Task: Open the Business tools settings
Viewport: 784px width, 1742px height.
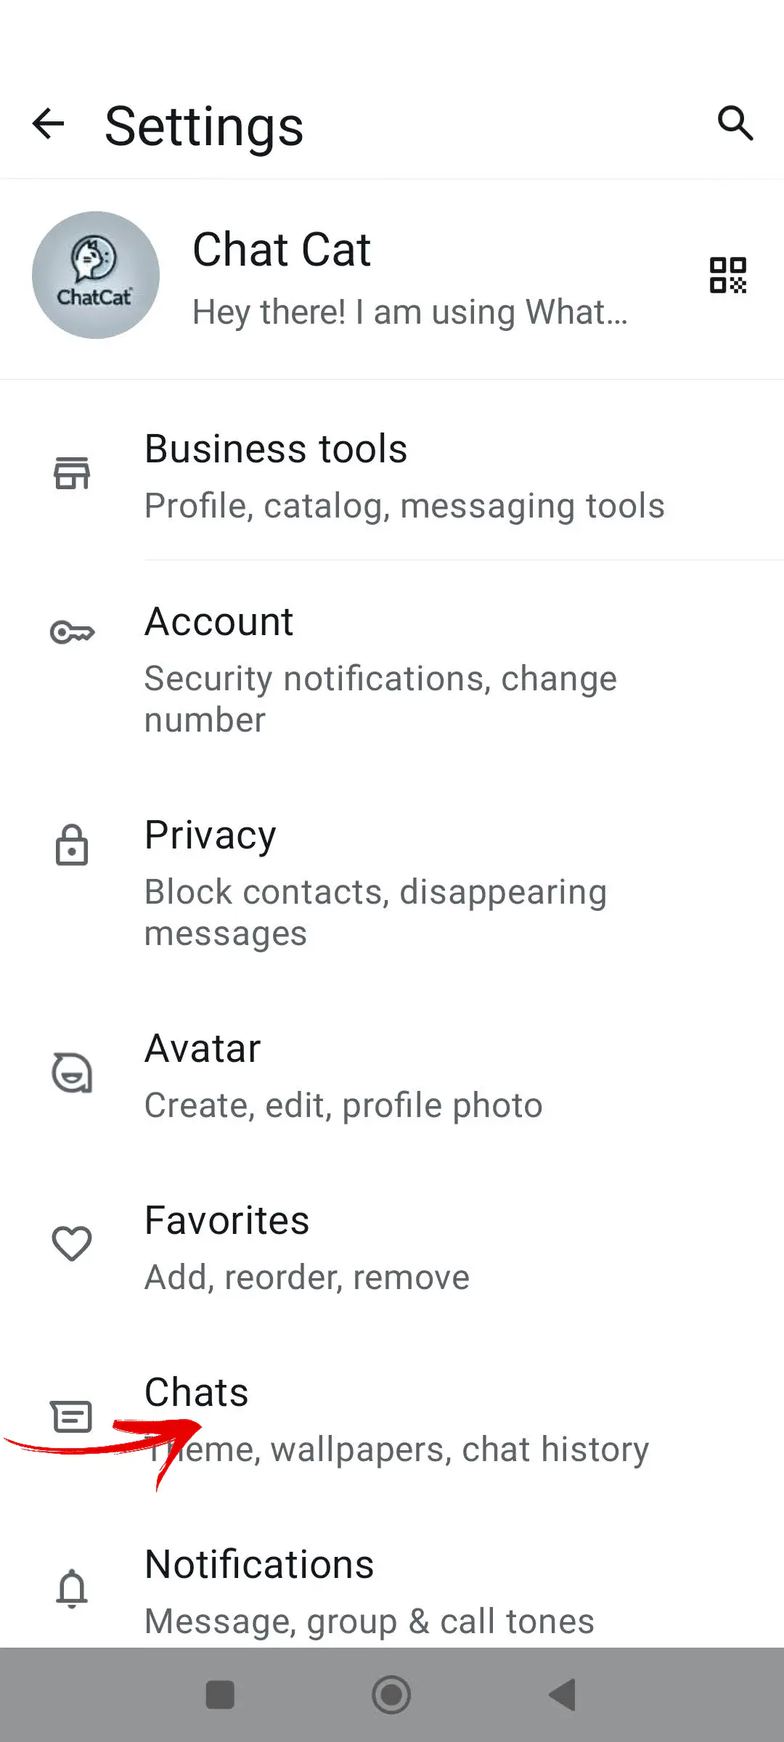Action: pyautogui.click(x=404, y=475)
